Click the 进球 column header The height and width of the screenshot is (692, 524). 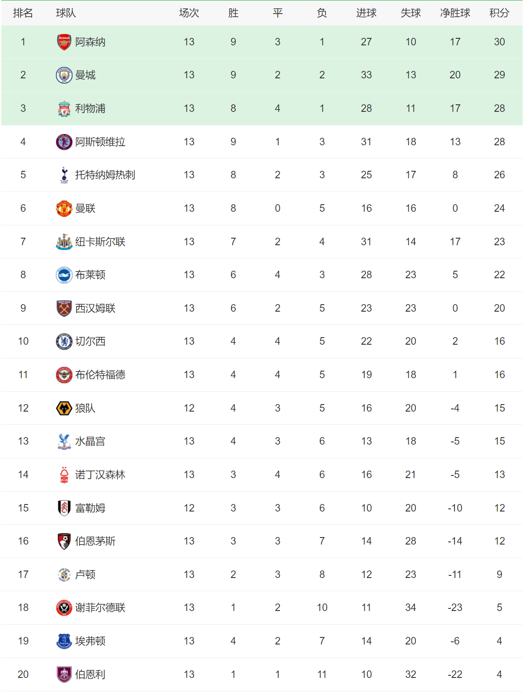(366, 13)
